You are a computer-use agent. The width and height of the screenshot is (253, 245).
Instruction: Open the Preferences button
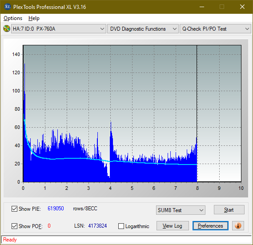tap(210, 225)
